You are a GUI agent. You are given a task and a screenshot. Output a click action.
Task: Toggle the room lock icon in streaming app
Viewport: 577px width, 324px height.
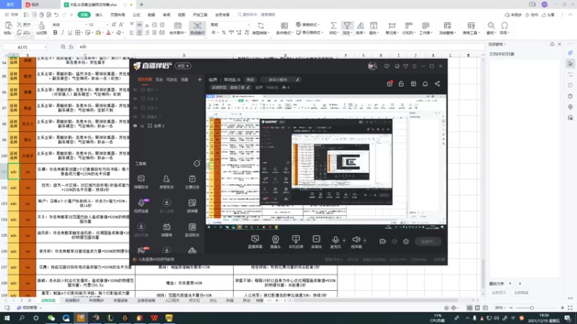pos(401,84)
